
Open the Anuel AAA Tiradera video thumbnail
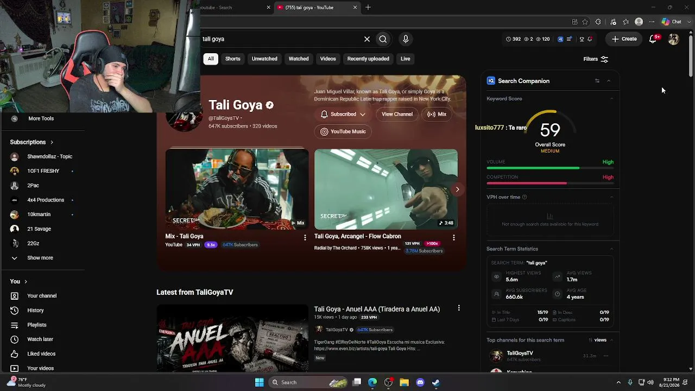pyautogui.click(x=232, y=338)
